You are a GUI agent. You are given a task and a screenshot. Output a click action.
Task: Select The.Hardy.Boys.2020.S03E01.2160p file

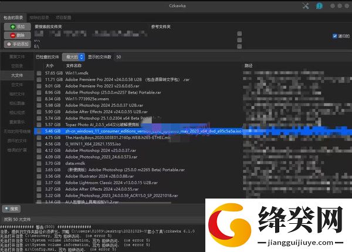pyautogui.click(x=118, y=137)
